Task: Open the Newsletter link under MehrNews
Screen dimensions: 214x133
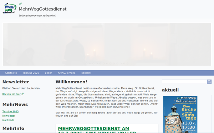Action: [9, 116]
